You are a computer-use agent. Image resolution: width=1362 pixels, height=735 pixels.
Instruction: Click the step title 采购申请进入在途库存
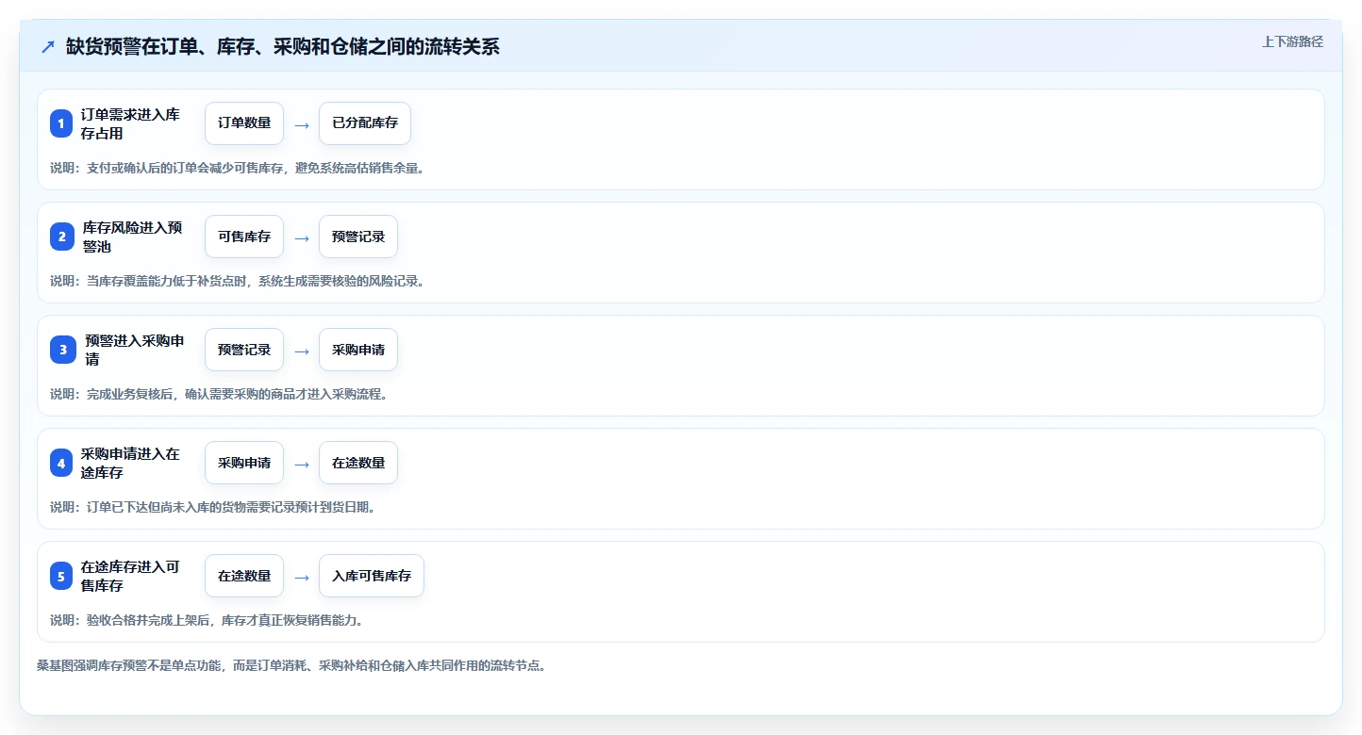click(x=130, y=463)
